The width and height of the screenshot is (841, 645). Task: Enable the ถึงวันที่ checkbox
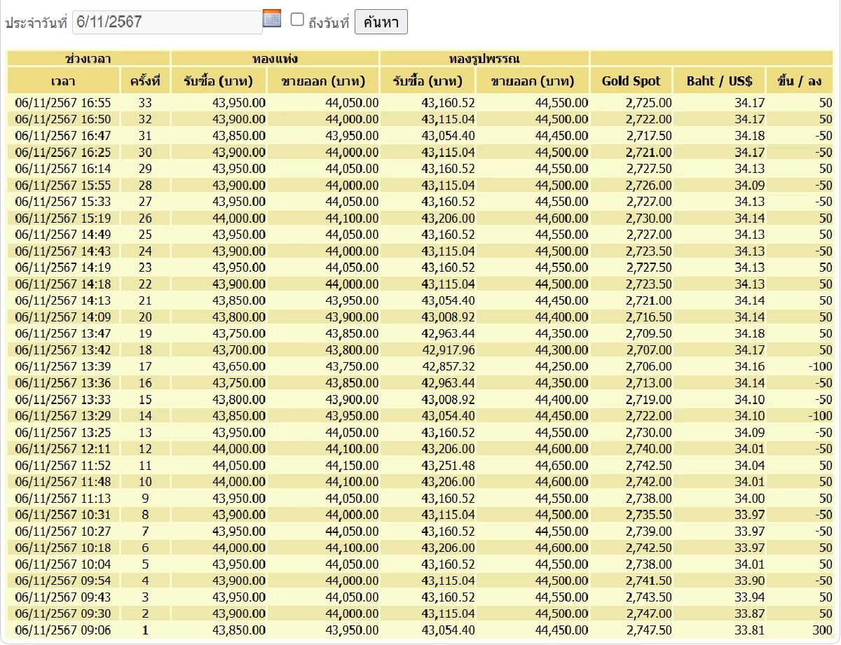[297, 20]
